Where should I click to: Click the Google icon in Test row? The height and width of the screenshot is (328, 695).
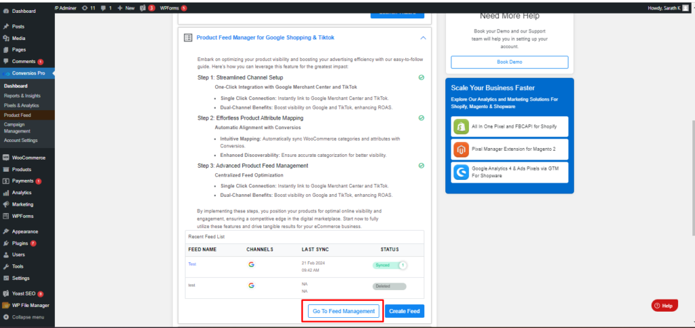click(x=251, y=265)
